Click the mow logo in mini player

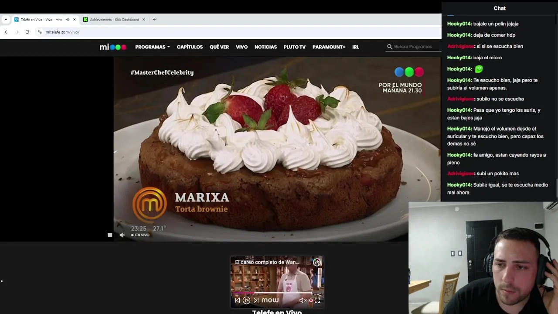[x=270, y=300]
